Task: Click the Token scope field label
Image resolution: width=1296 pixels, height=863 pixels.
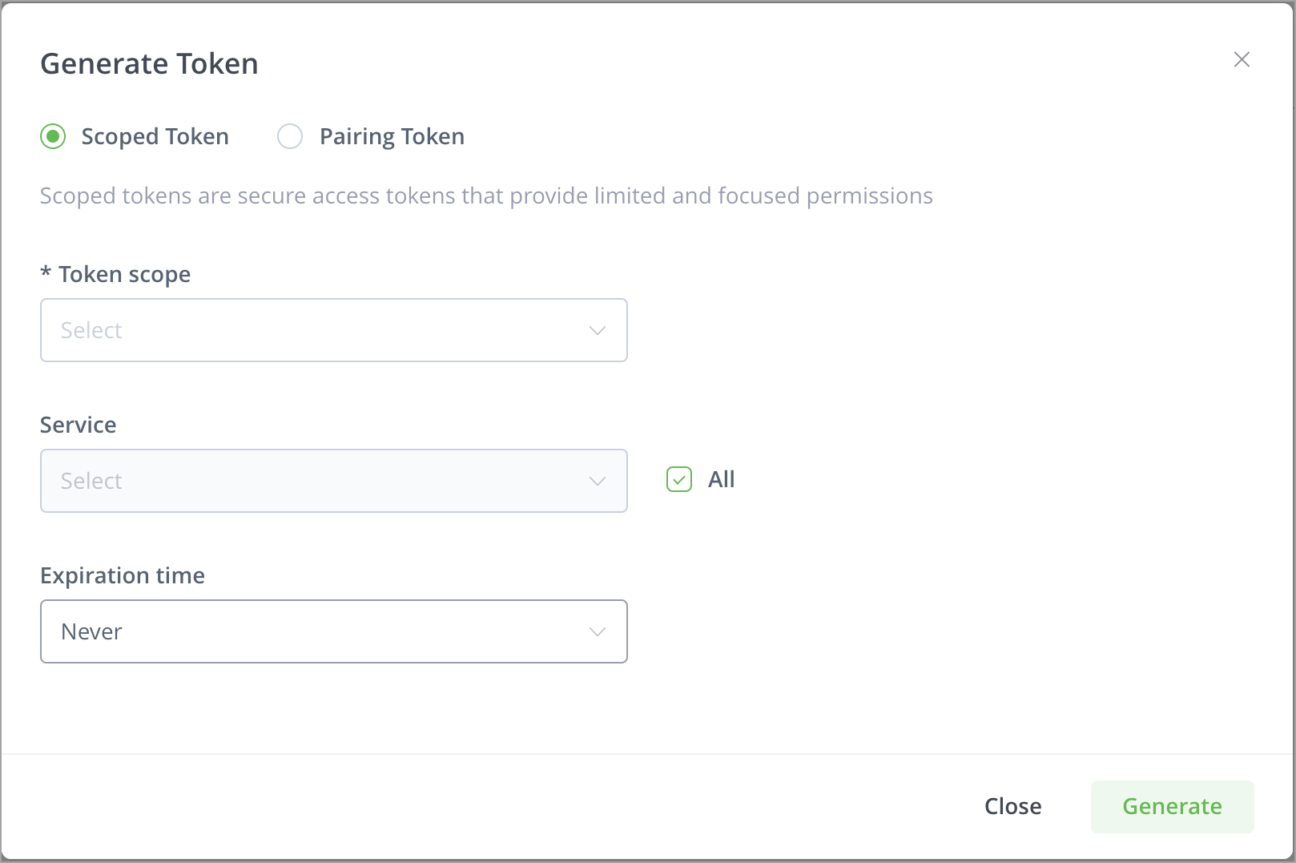Action: pos(124,274)
